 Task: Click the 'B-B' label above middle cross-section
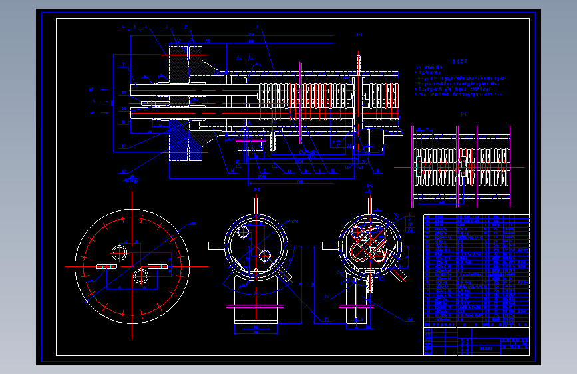click(x=256, y=190)
